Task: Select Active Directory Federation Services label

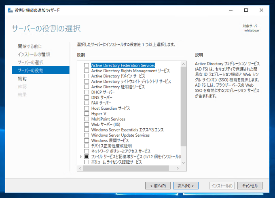Action: coord(123,65)
